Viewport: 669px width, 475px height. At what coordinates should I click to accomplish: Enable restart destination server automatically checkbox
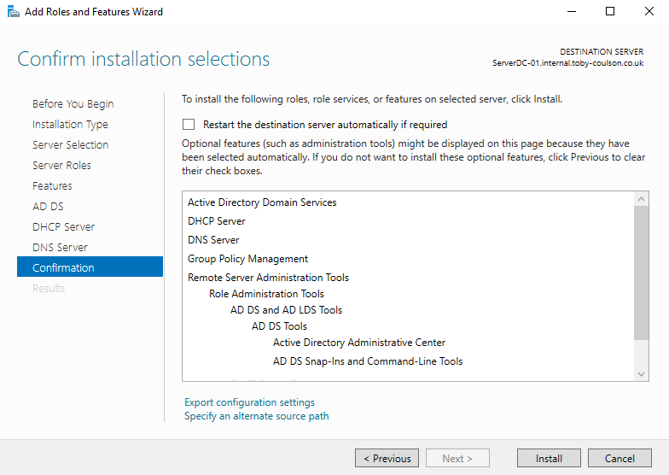[189, 124]
